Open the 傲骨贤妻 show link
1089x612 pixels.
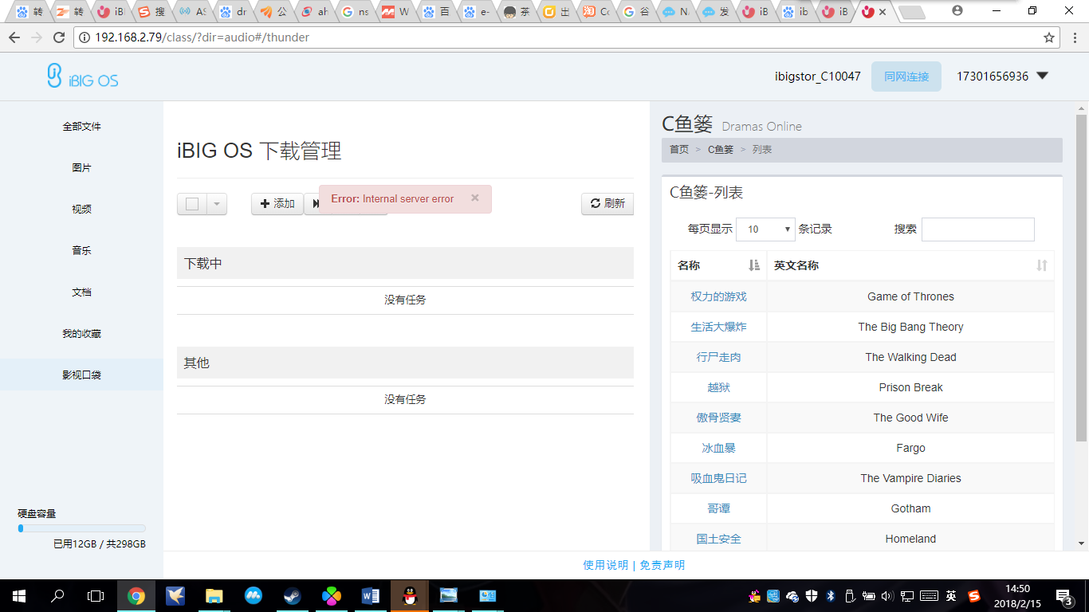tap(718, 418)
